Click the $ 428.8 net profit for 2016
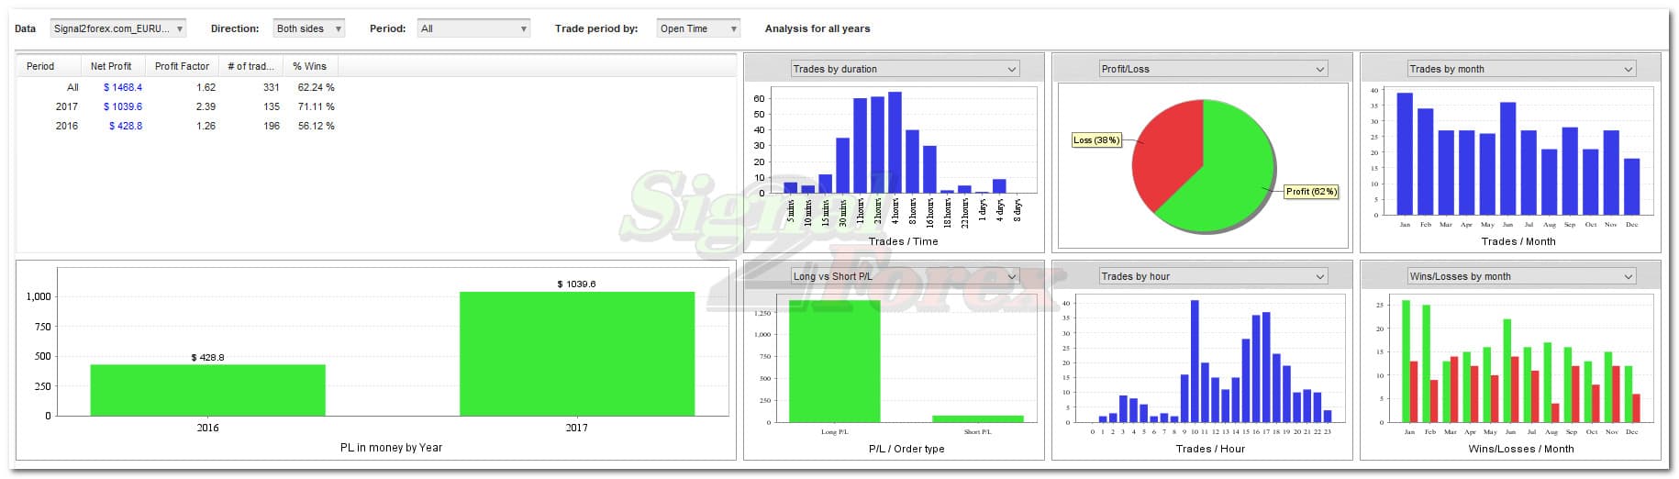The height and width of the screenshot is (479, 1679). click(x=126, y=126)
